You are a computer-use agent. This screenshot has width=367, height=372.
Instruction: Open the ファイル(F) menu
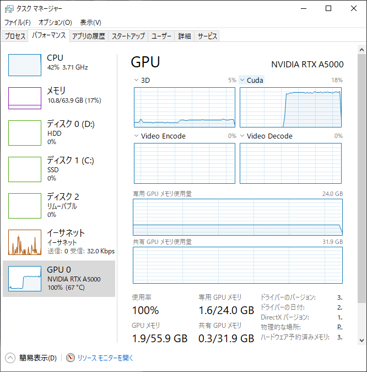(18, 22)
